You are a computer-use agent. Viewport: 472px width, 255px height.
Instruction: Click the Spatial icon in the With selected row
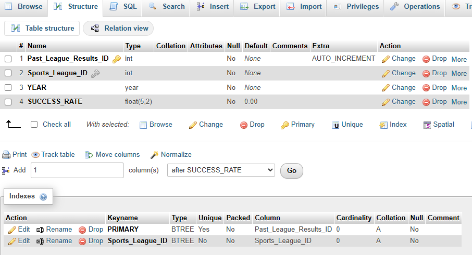[427, 125]
